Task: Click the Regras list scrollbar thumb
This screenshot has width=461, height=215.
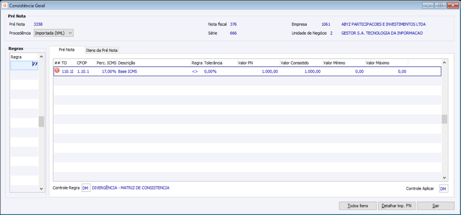Action: [41, 122]
